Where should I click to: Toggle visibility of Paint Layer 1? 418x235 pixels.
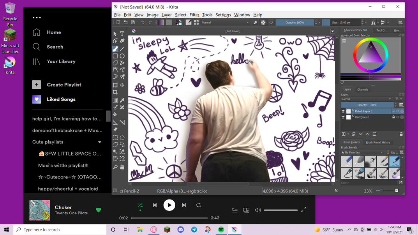pos(343,111)
